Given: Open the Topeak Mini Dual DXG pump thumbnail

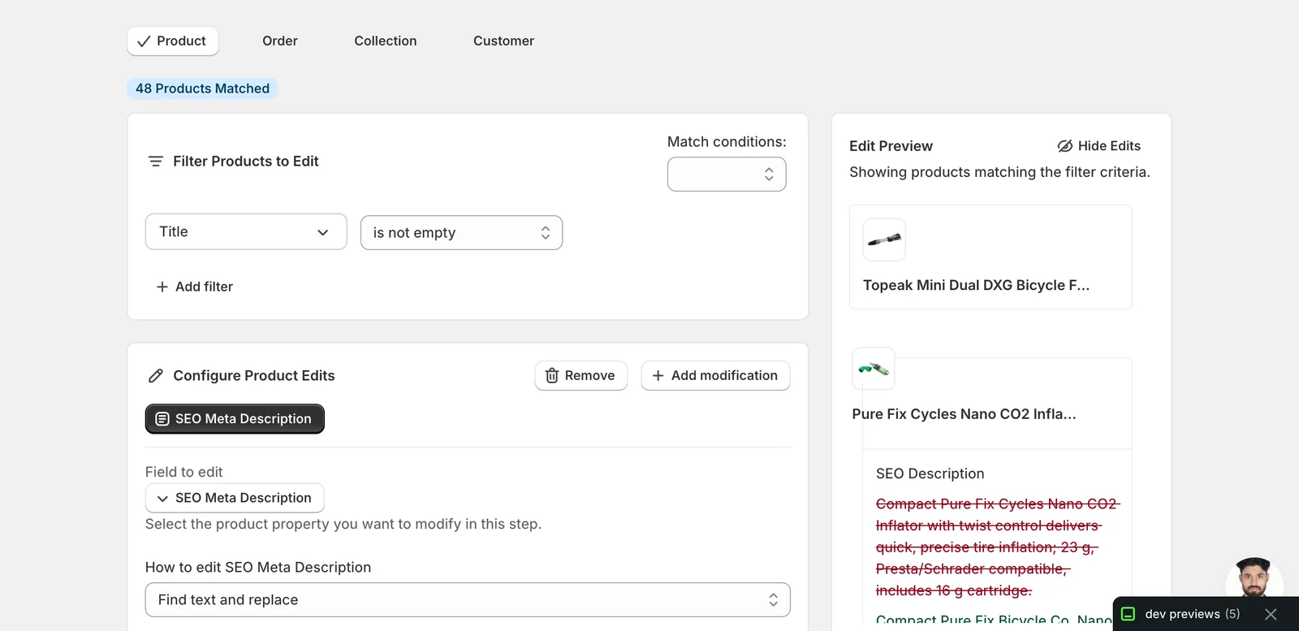Looking at the screenshot, I should tap(884, 240).
